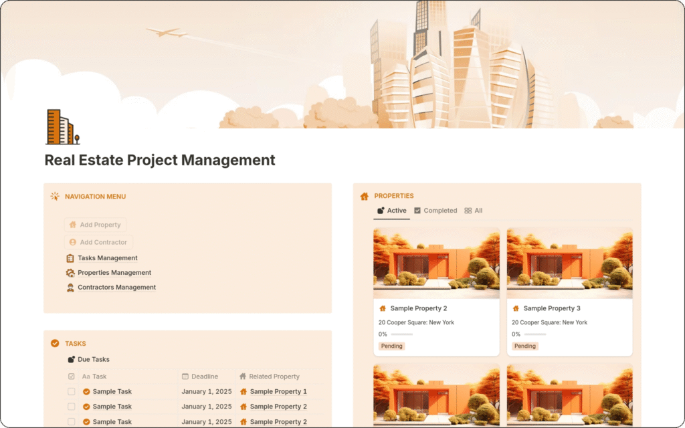Screen dimensions: 685x428
Task: Tick the checkbox for the second Sample Task
Action: tap(72, 407)
